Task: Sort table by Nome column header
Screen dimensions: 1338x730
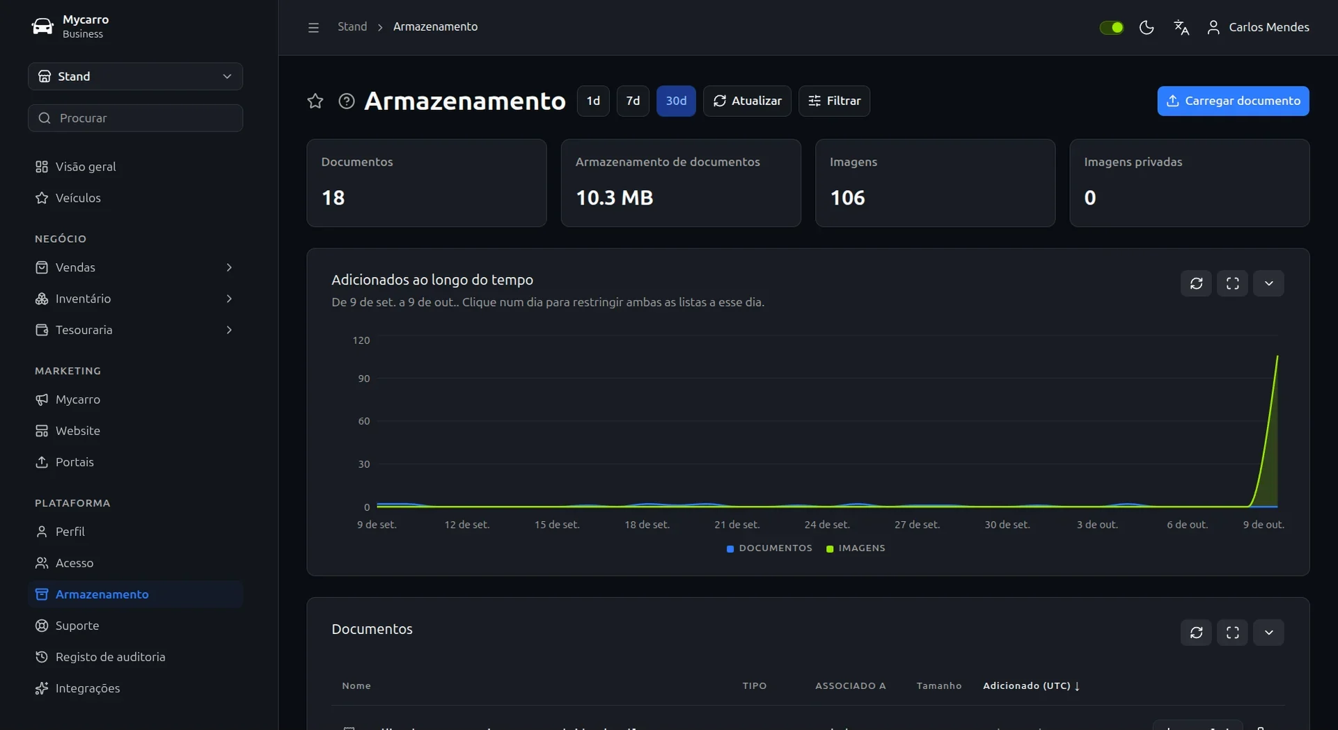Action: click(x=356, y=686)
